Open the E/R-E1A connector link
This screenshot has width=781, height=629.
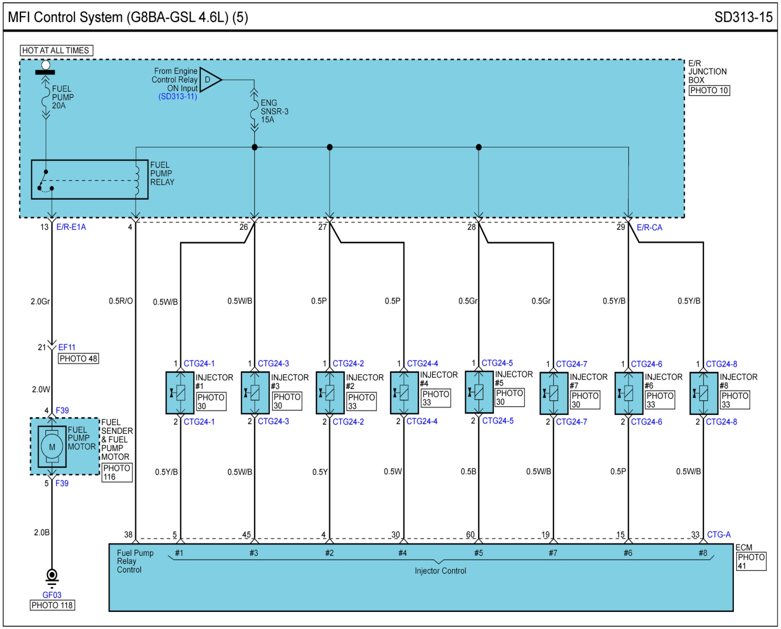point(71,227)
